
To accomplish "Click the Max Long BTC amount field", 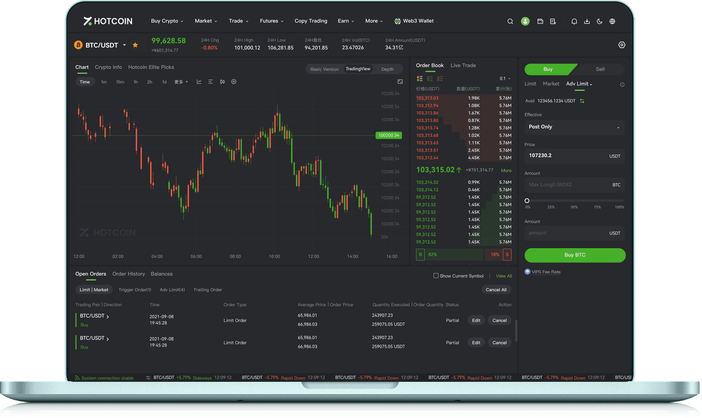I will (574, 185).
